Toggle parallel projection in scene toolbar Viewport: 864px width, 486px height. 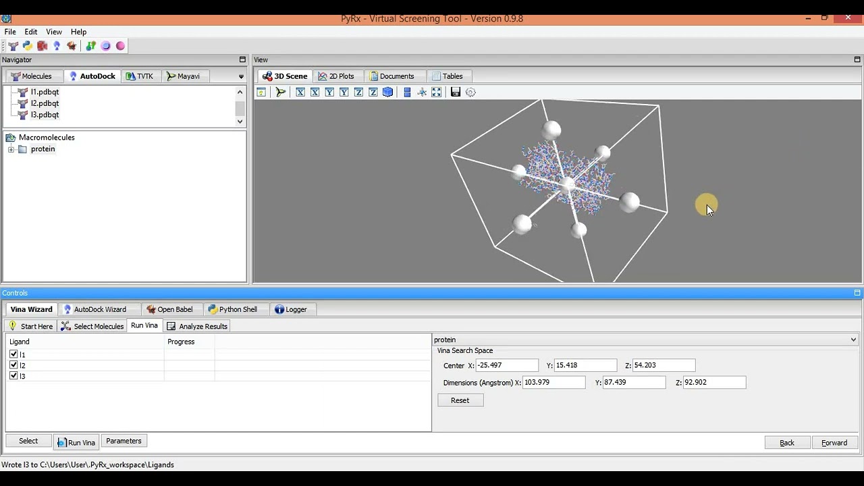point(407,92)
